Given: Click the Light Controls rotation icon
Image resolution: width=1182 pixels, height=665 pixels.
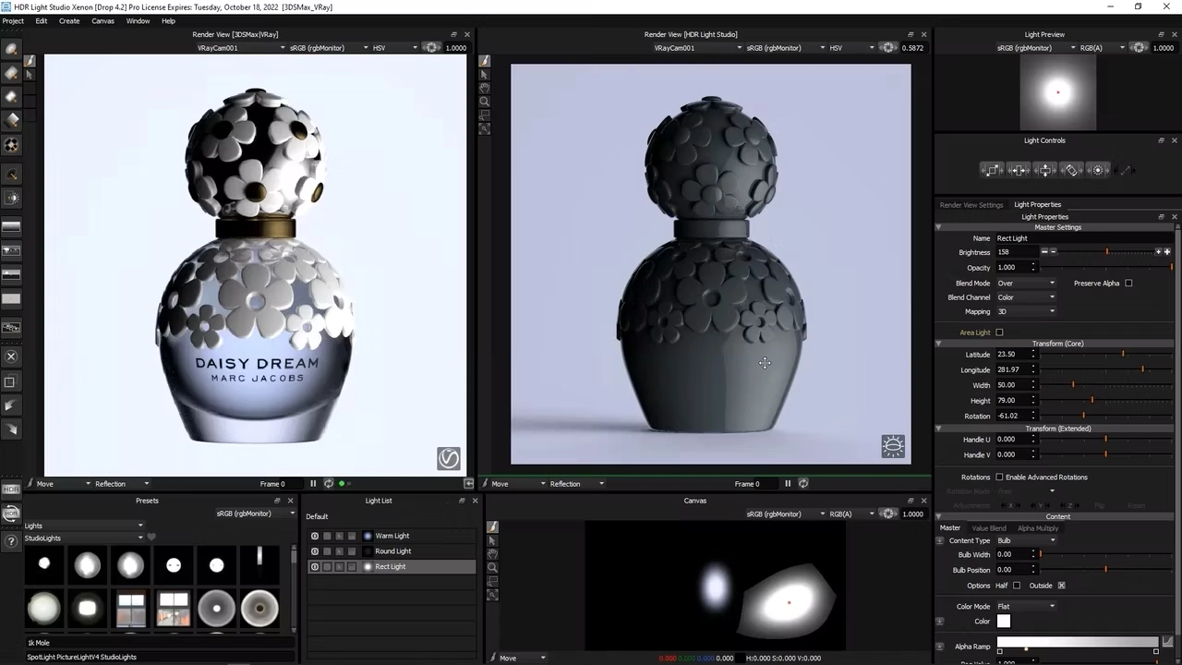Looking at the screenshot, I should coord(1071,170).
